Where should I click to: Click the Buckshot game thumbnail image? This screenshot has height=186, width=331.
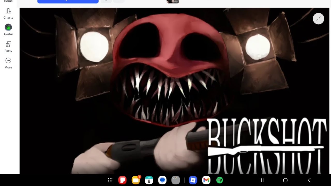[x=175, y=91]
